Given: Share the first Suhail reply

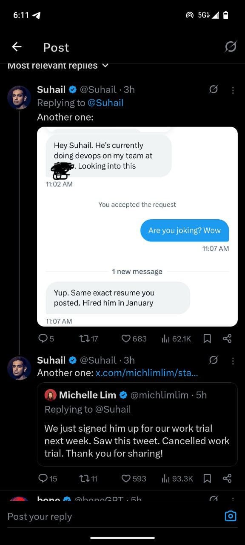Looking at the screenshot, I should click(227, 338).
